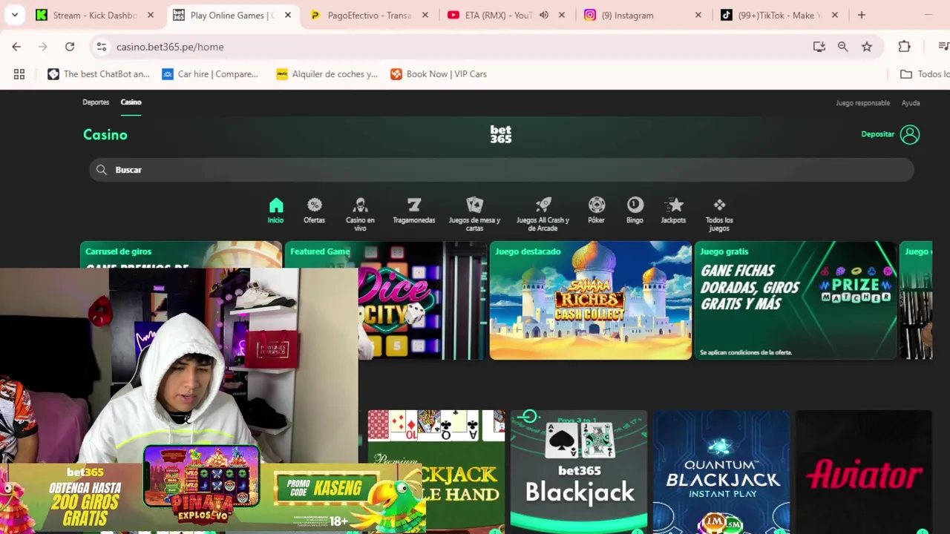Open Book Now VIP Cars bookmark
The height and width of the screenshot is (534, 950).
tap(439, 74)
